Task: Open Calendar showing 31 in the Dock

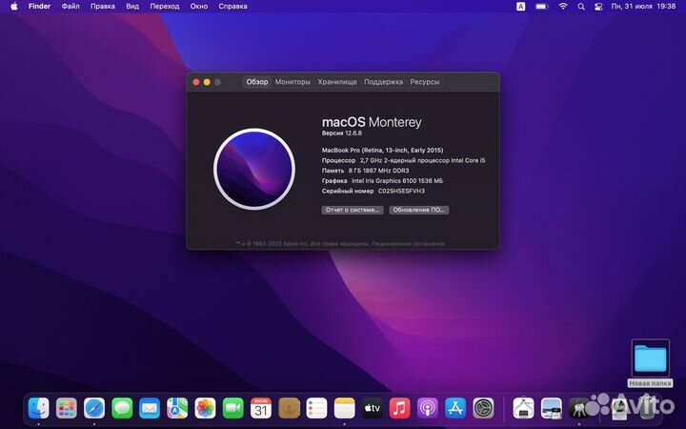Action: pyautogui.click(x=261, y=408)
